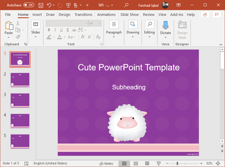Open the font size dropdown
The height and width of the screenshot is (167, 225).
pos(100,23)
